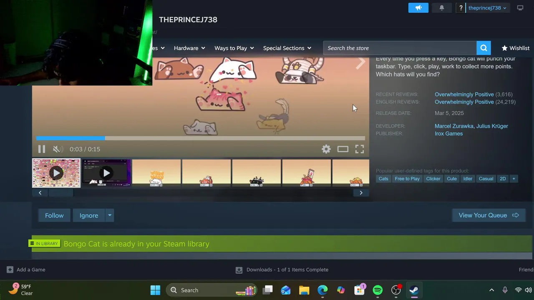Expand the Special Sections menu
Viewport: 534px width, 300px height.
pyautogui.click(x=287, y=48)
